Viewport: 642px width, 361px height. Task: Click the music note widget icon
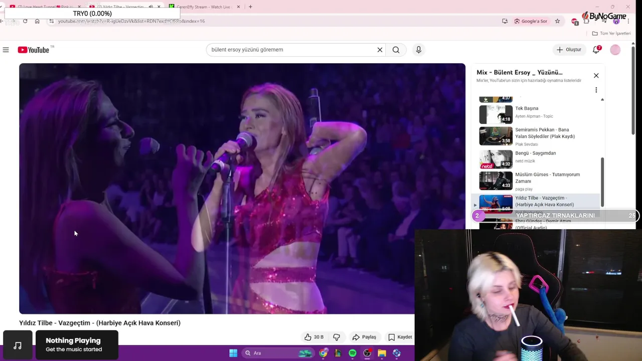pyautogui.click(x=18, y=345)
